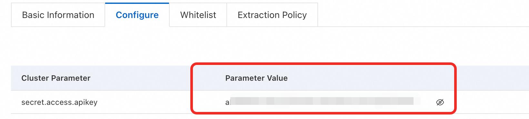Show the secret access key in plain text

click(440, 102)
